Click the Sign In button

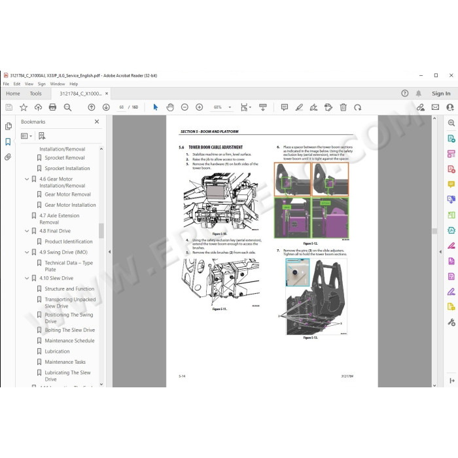point(441,94)
